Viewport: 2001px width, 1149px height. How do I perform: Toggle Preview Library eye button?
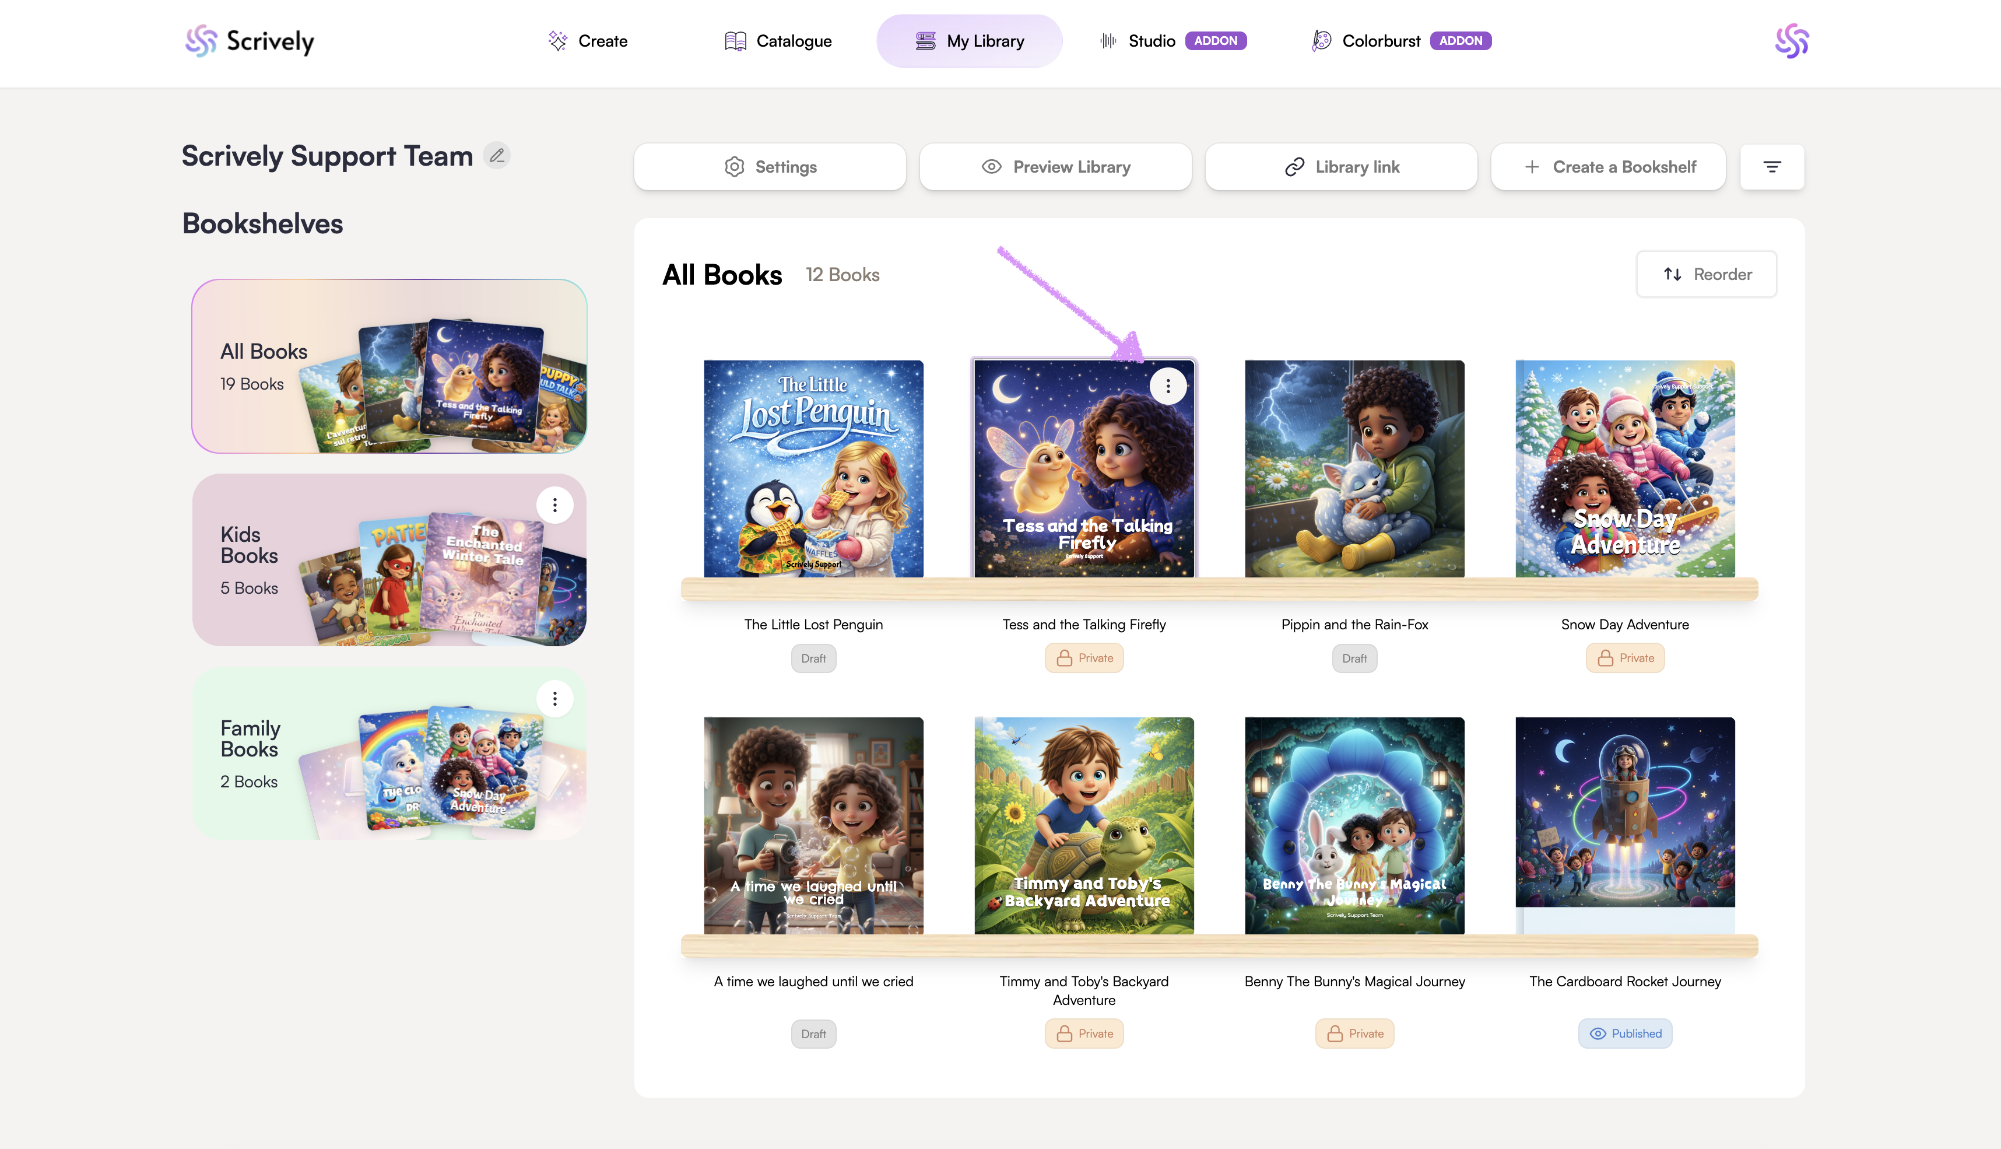(x=1055, y=166)
